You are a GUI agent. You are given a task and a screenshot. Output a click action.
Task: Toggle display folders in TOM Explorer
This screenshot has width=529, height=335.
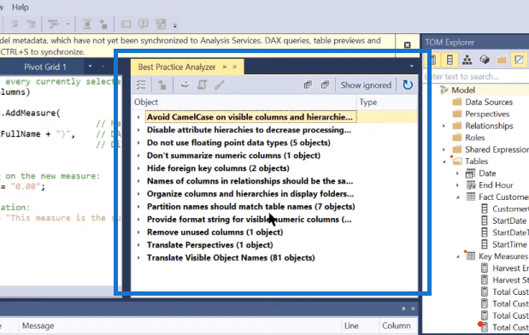click(x=502, y=60)
